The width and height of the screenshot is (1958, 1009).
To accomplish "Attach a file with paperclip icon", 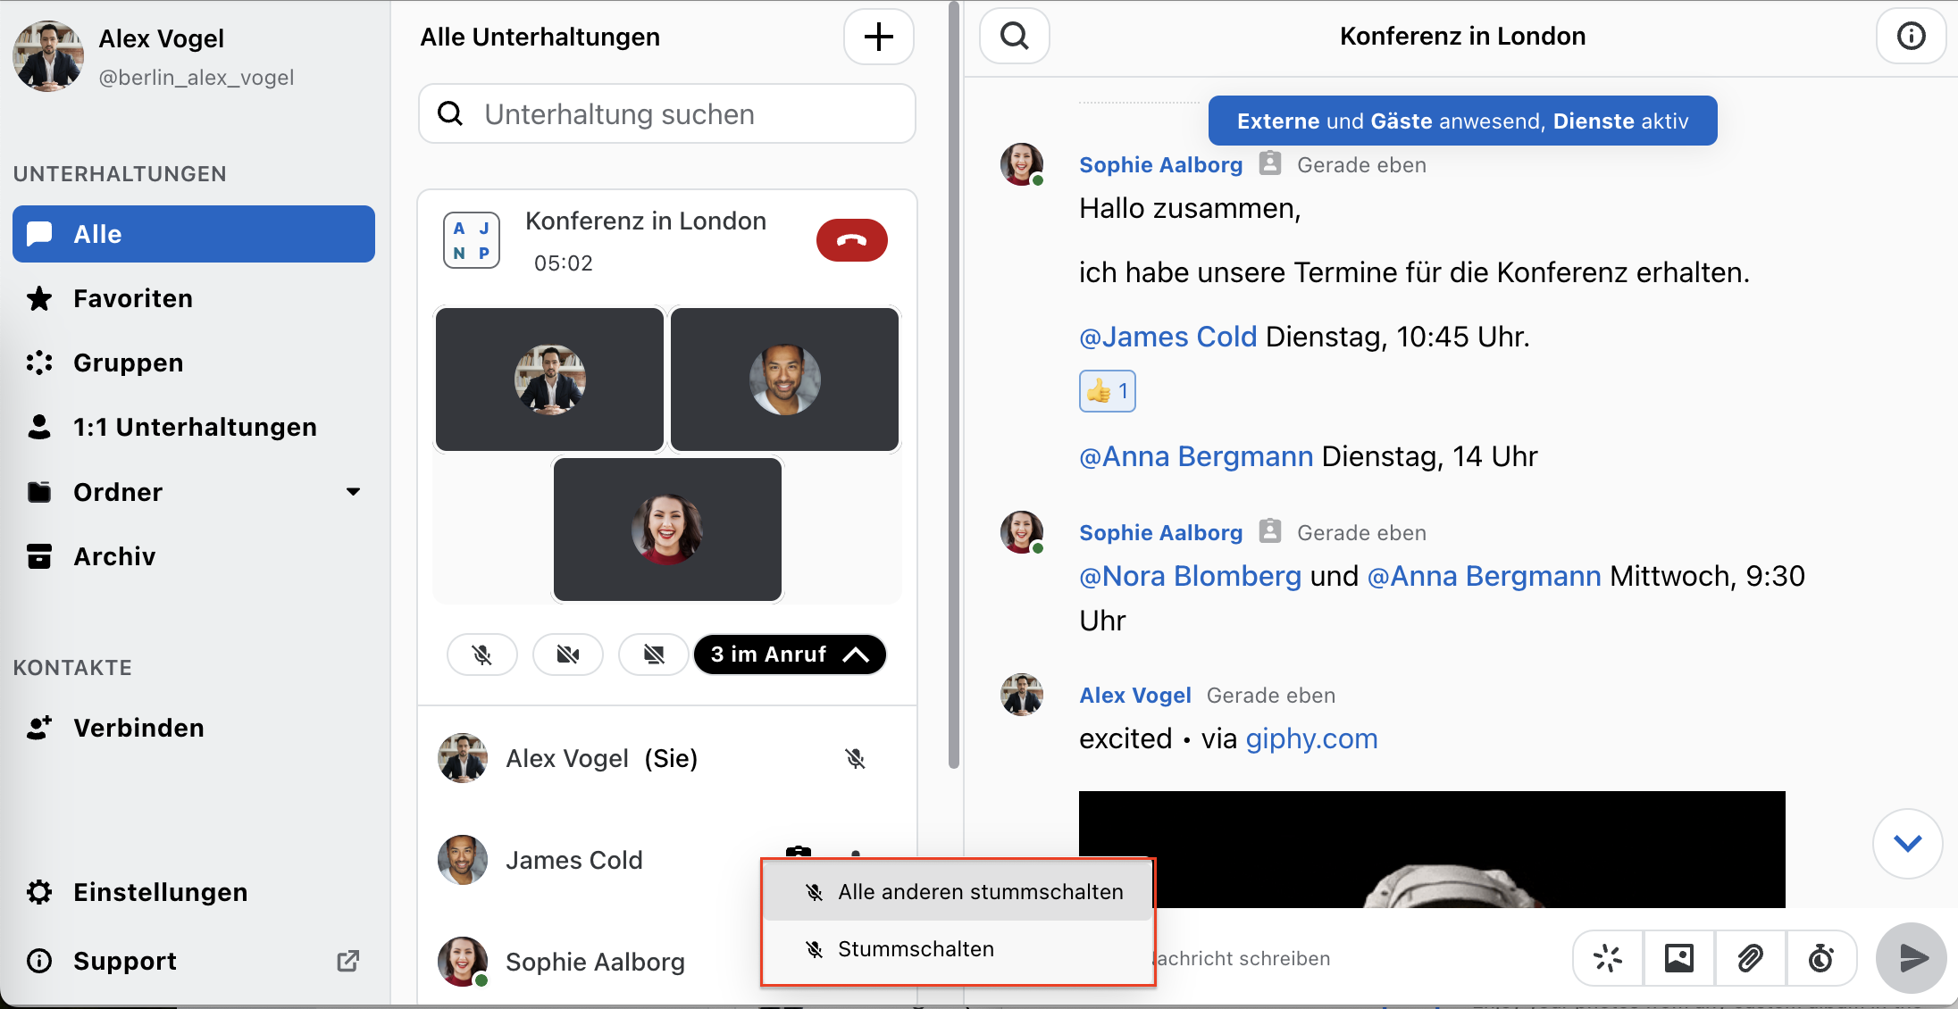I will point(1751,958).
